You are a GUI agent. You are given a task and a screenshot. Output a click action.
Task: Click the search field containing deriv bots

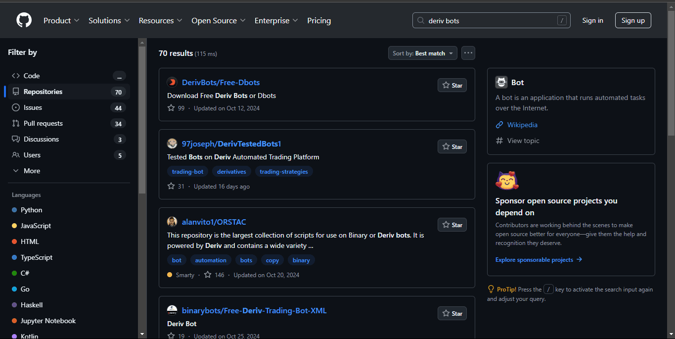491,20
